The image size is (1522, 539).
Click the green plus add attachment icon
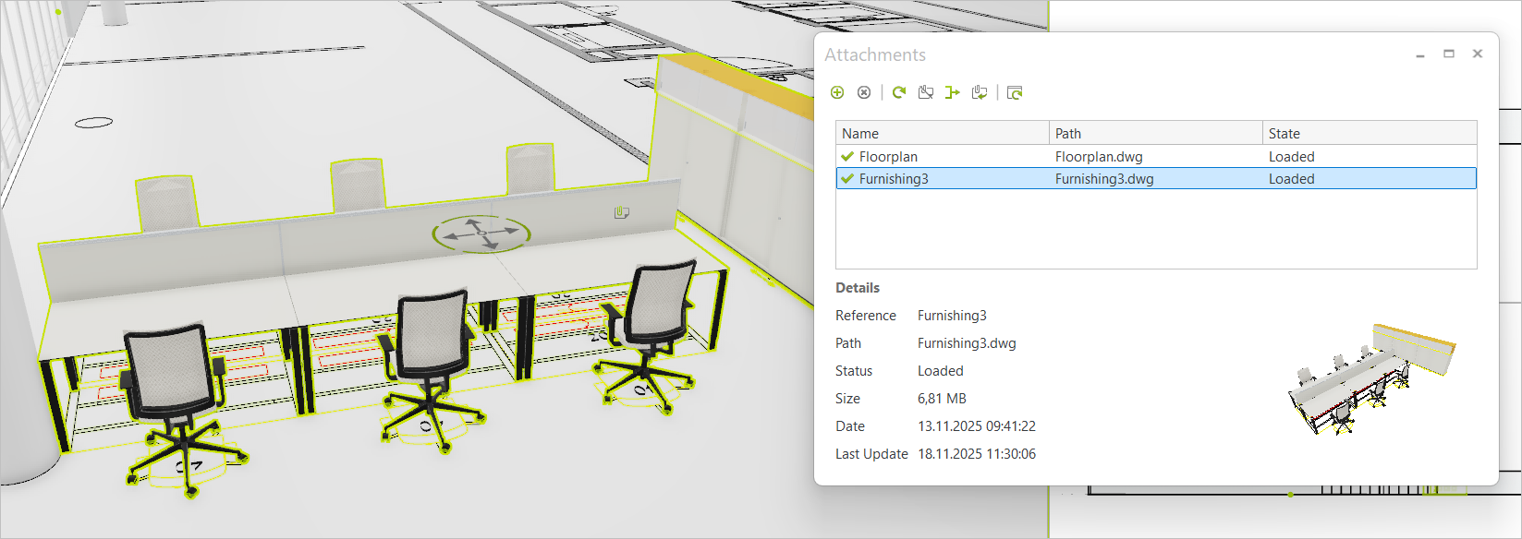(x=837, y=92)
